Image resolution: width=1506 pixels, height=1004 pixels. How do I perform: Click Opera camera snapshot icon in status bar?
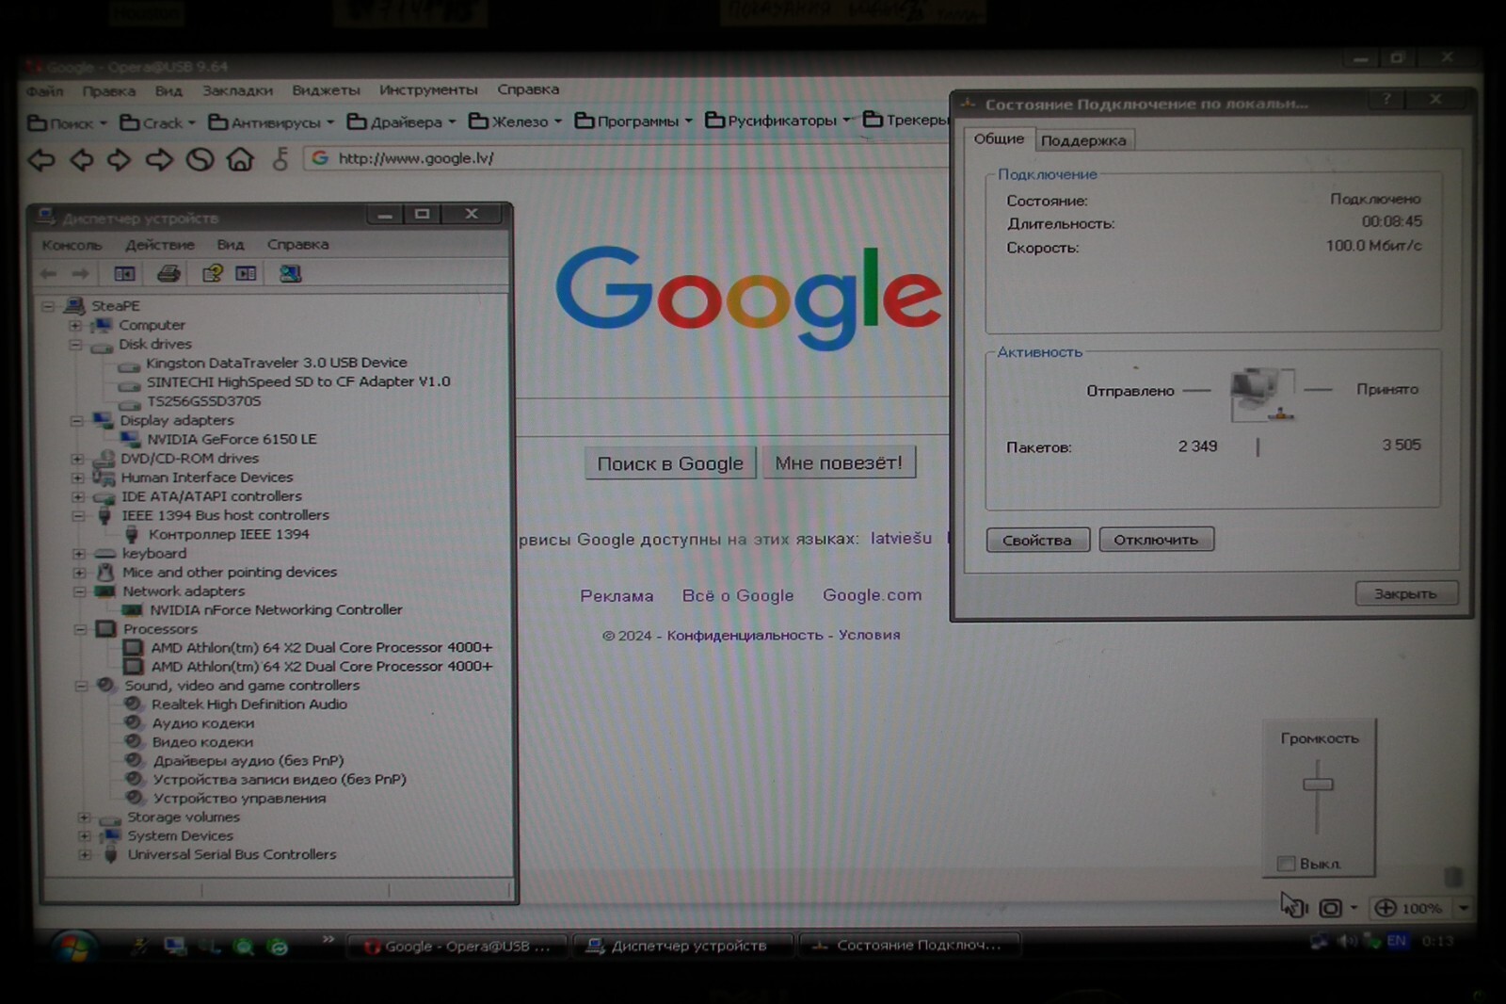click(1330, 908)
